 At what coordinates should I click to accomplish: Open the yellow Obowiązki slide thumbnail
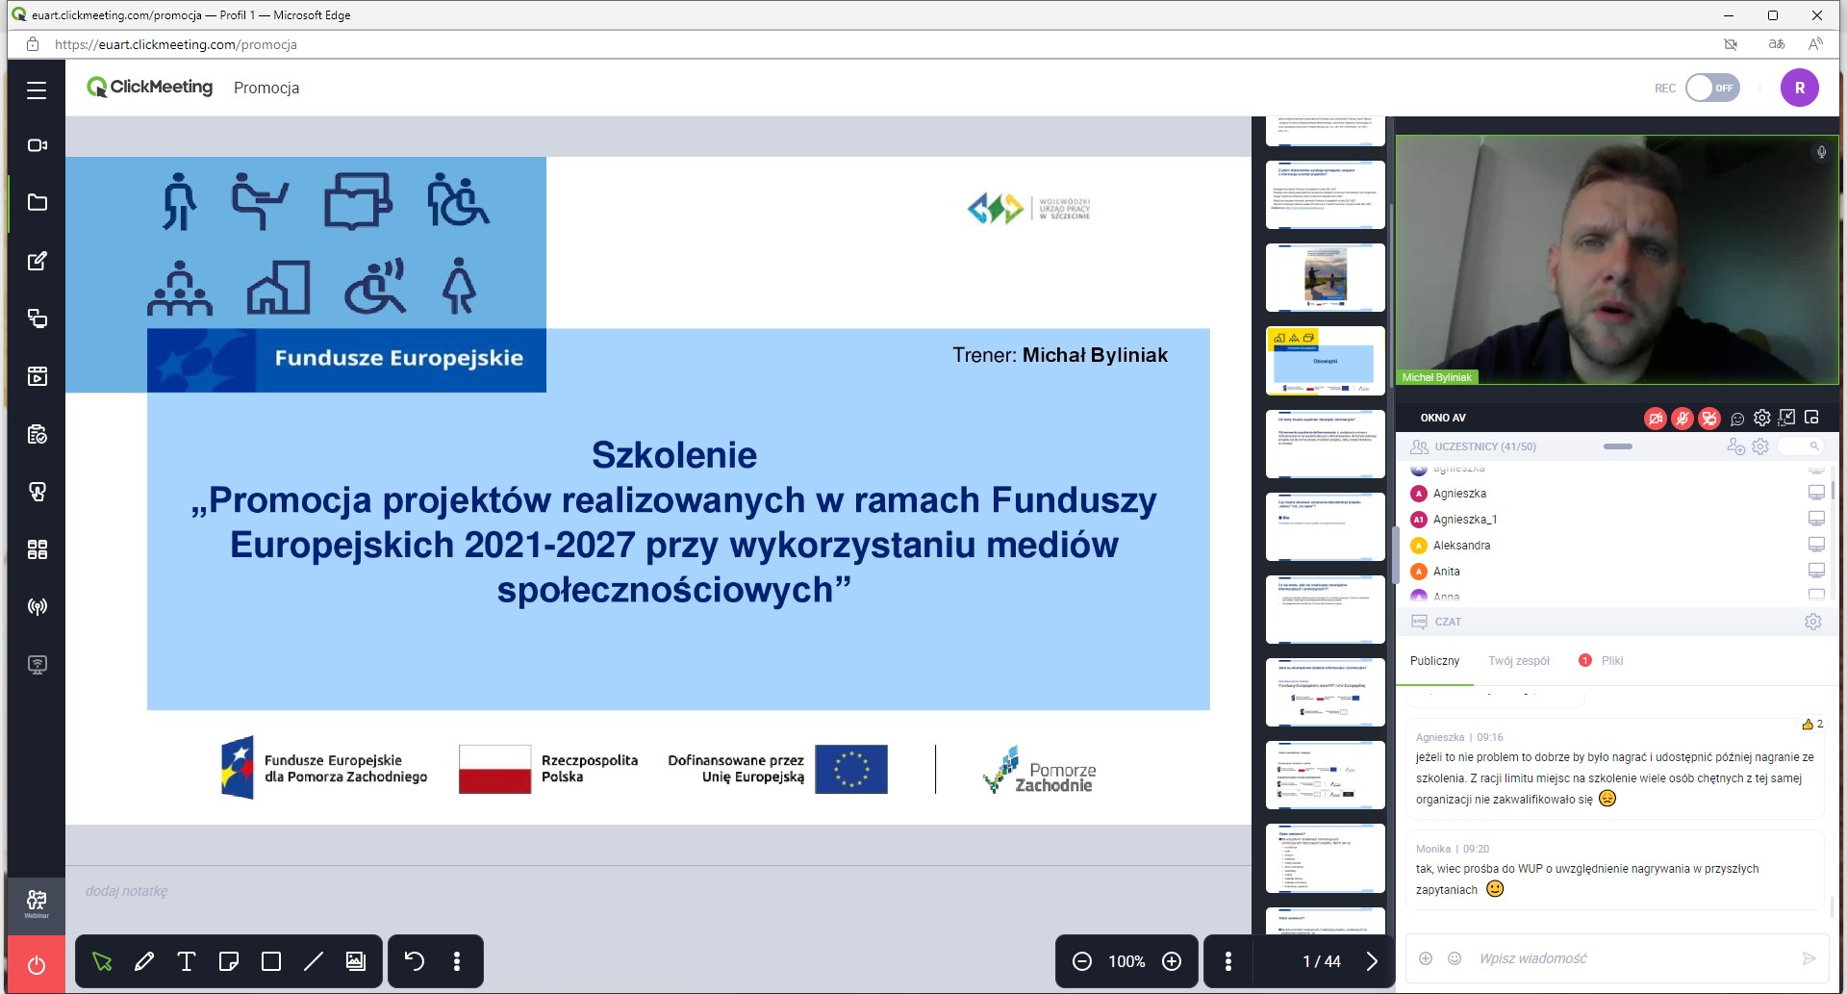click(x=1326, y=361)
